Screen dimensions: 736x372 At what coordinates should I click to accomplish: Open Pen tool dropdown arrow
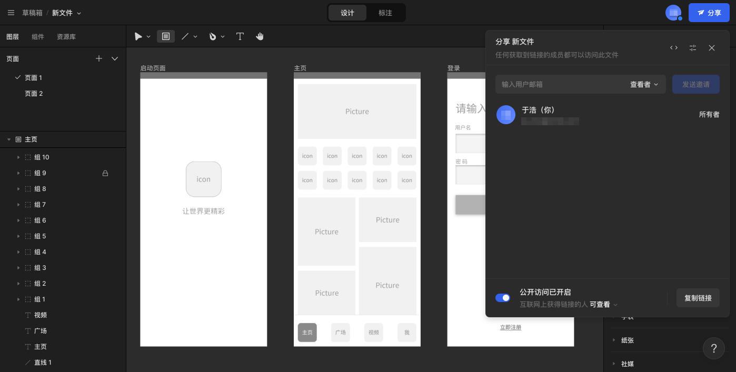pos(223,37)
